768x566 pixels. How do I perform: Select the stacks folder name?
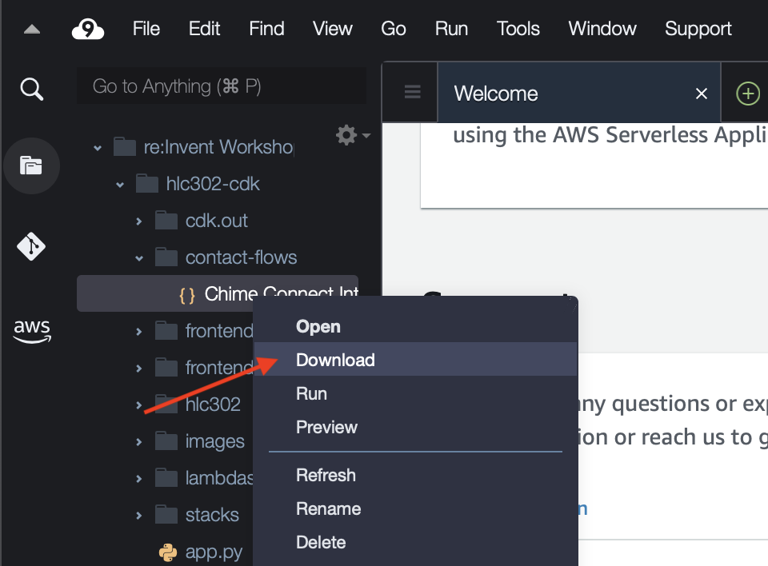click(212, 515)
